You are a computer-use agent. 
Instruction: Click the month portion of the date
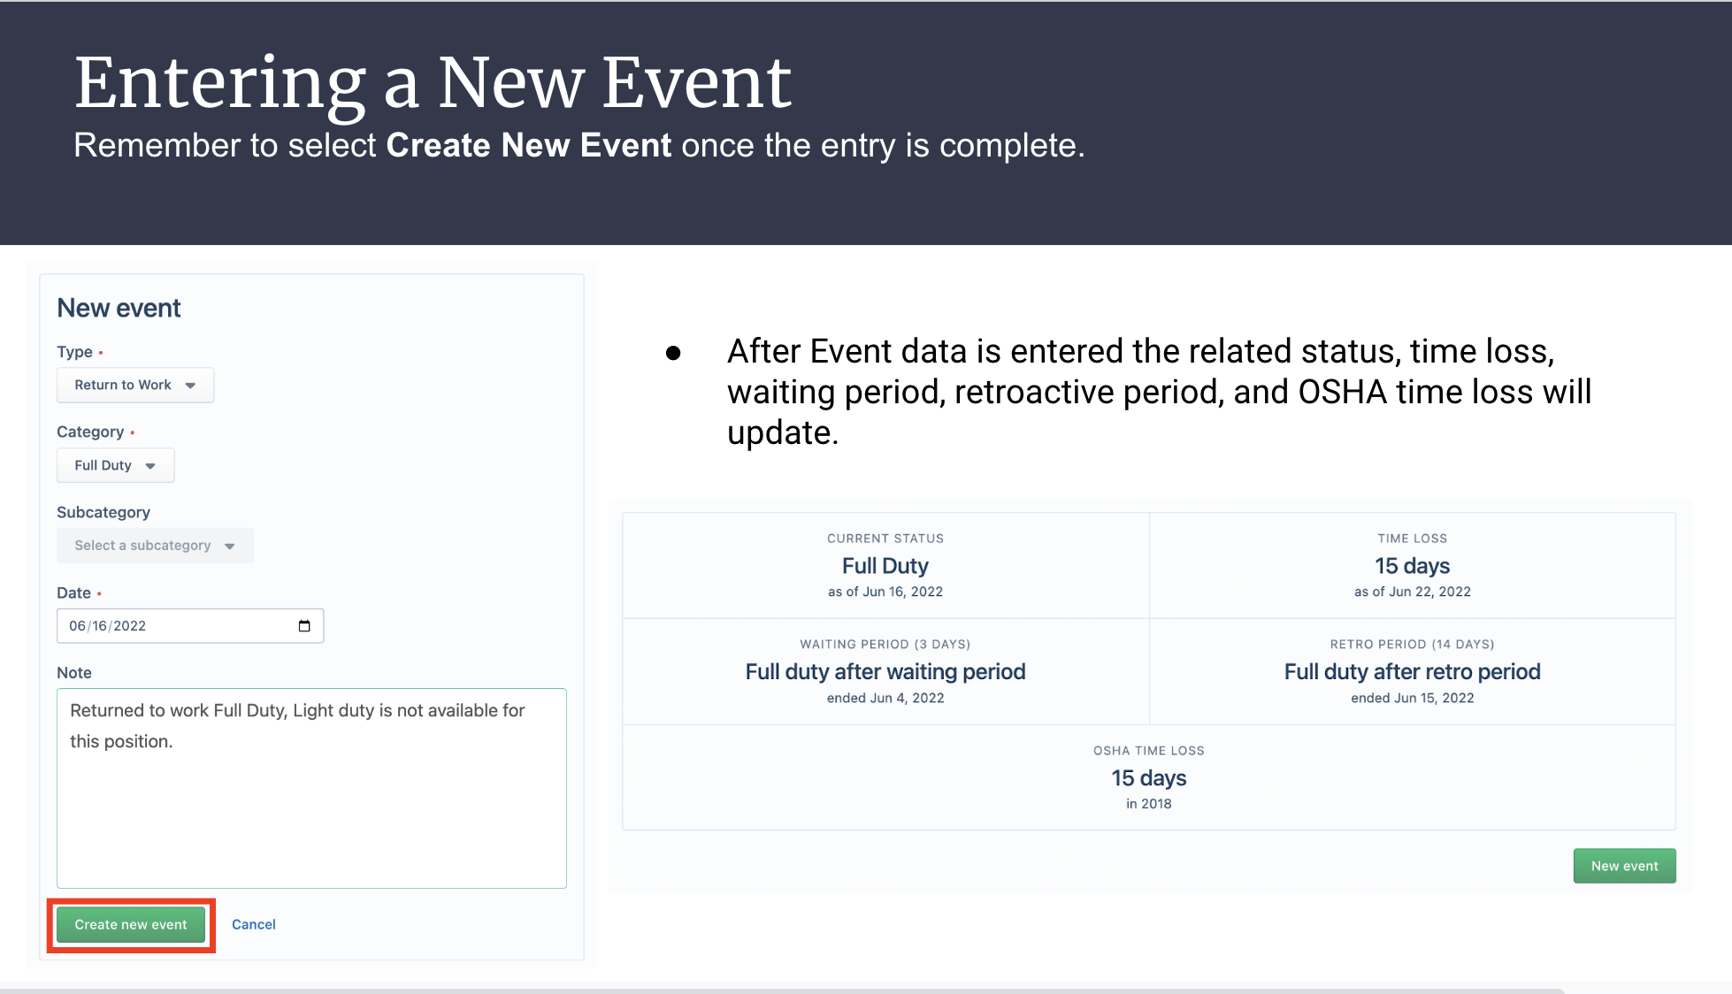click(78, 626)
